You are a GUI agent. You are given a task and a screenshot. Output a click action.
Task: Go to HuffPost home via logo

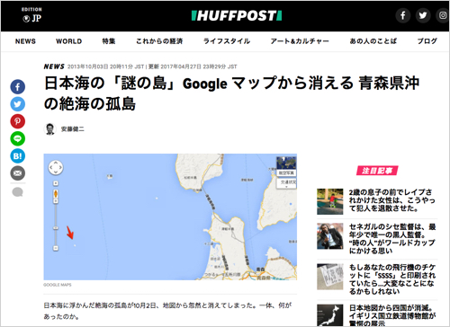click(237, 15)
